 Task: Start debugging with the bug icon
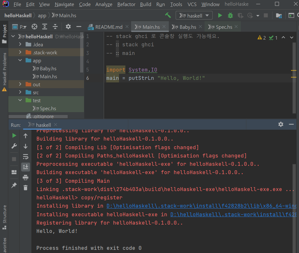(230, 15)
